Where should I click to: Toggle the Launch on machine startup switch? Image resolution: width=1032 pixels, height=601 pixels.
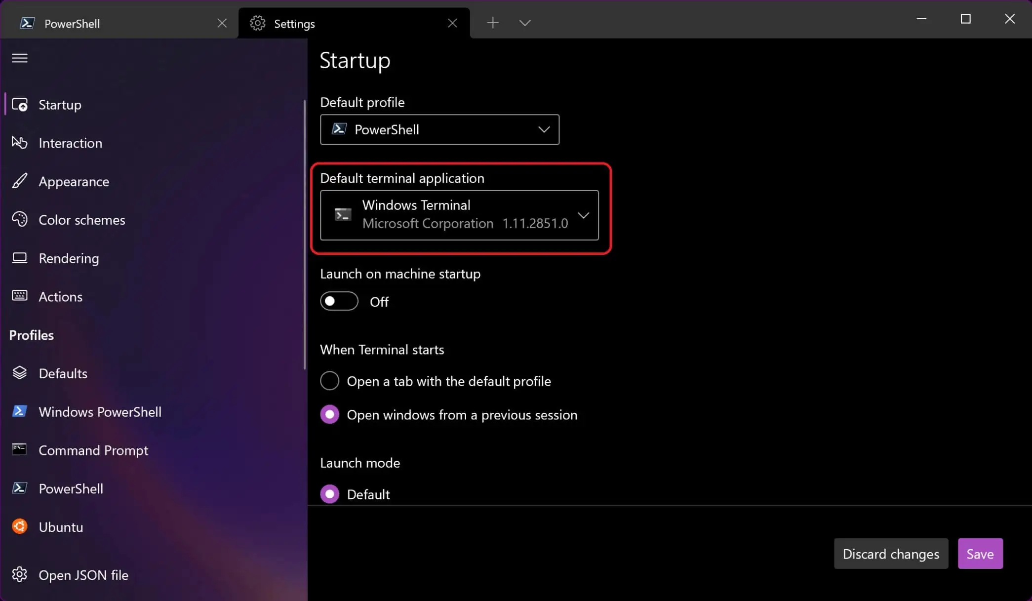(x=340, y=301)
